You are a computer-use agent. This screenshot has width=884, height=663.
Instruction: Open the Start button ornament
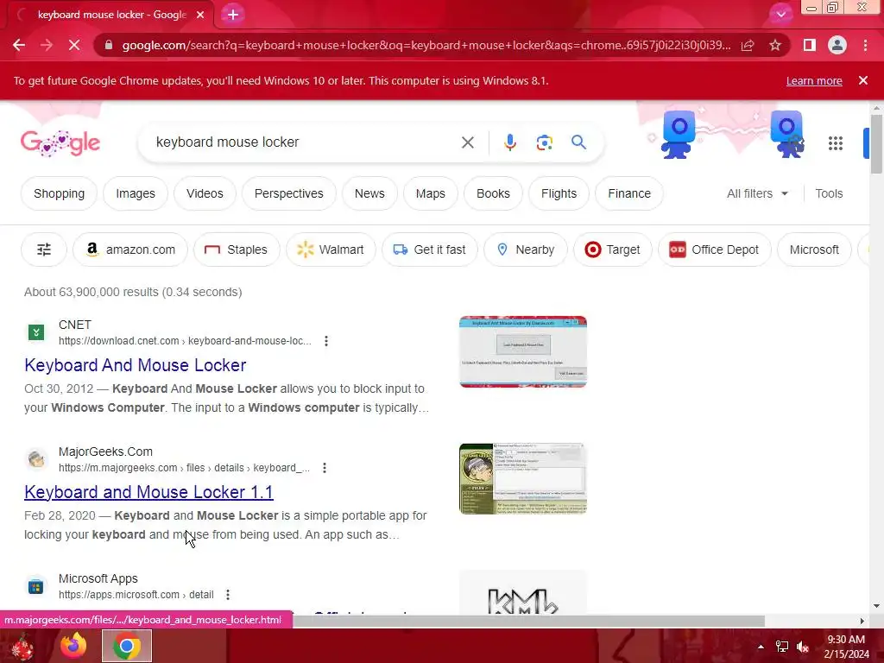pyautogui.click(x=22, y=647)
